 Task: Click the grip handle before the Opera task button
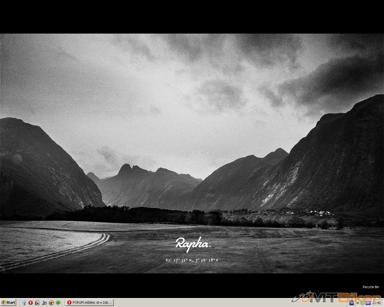pos(64,303)
